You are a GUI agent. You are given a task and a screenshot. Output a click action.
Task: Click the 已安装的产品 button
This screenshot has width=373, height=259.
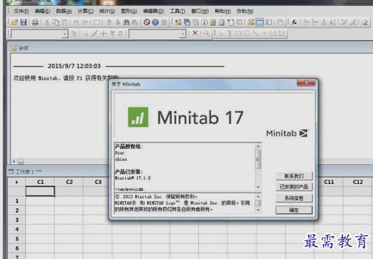coord(294,187)
